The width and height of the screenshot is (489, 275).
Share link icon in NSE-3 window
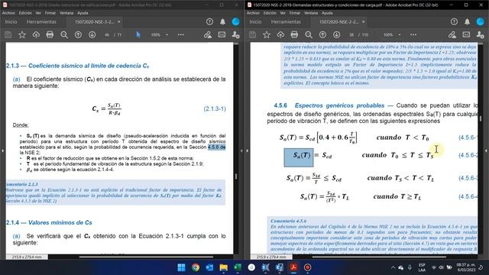coord(208,34)
